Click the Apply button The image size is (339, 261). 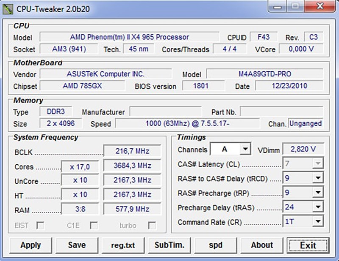tap(30, 245)
